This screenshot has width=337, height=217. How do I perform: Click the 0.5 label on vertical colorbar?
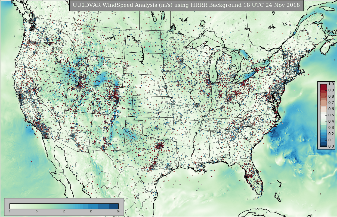point(331,115)
